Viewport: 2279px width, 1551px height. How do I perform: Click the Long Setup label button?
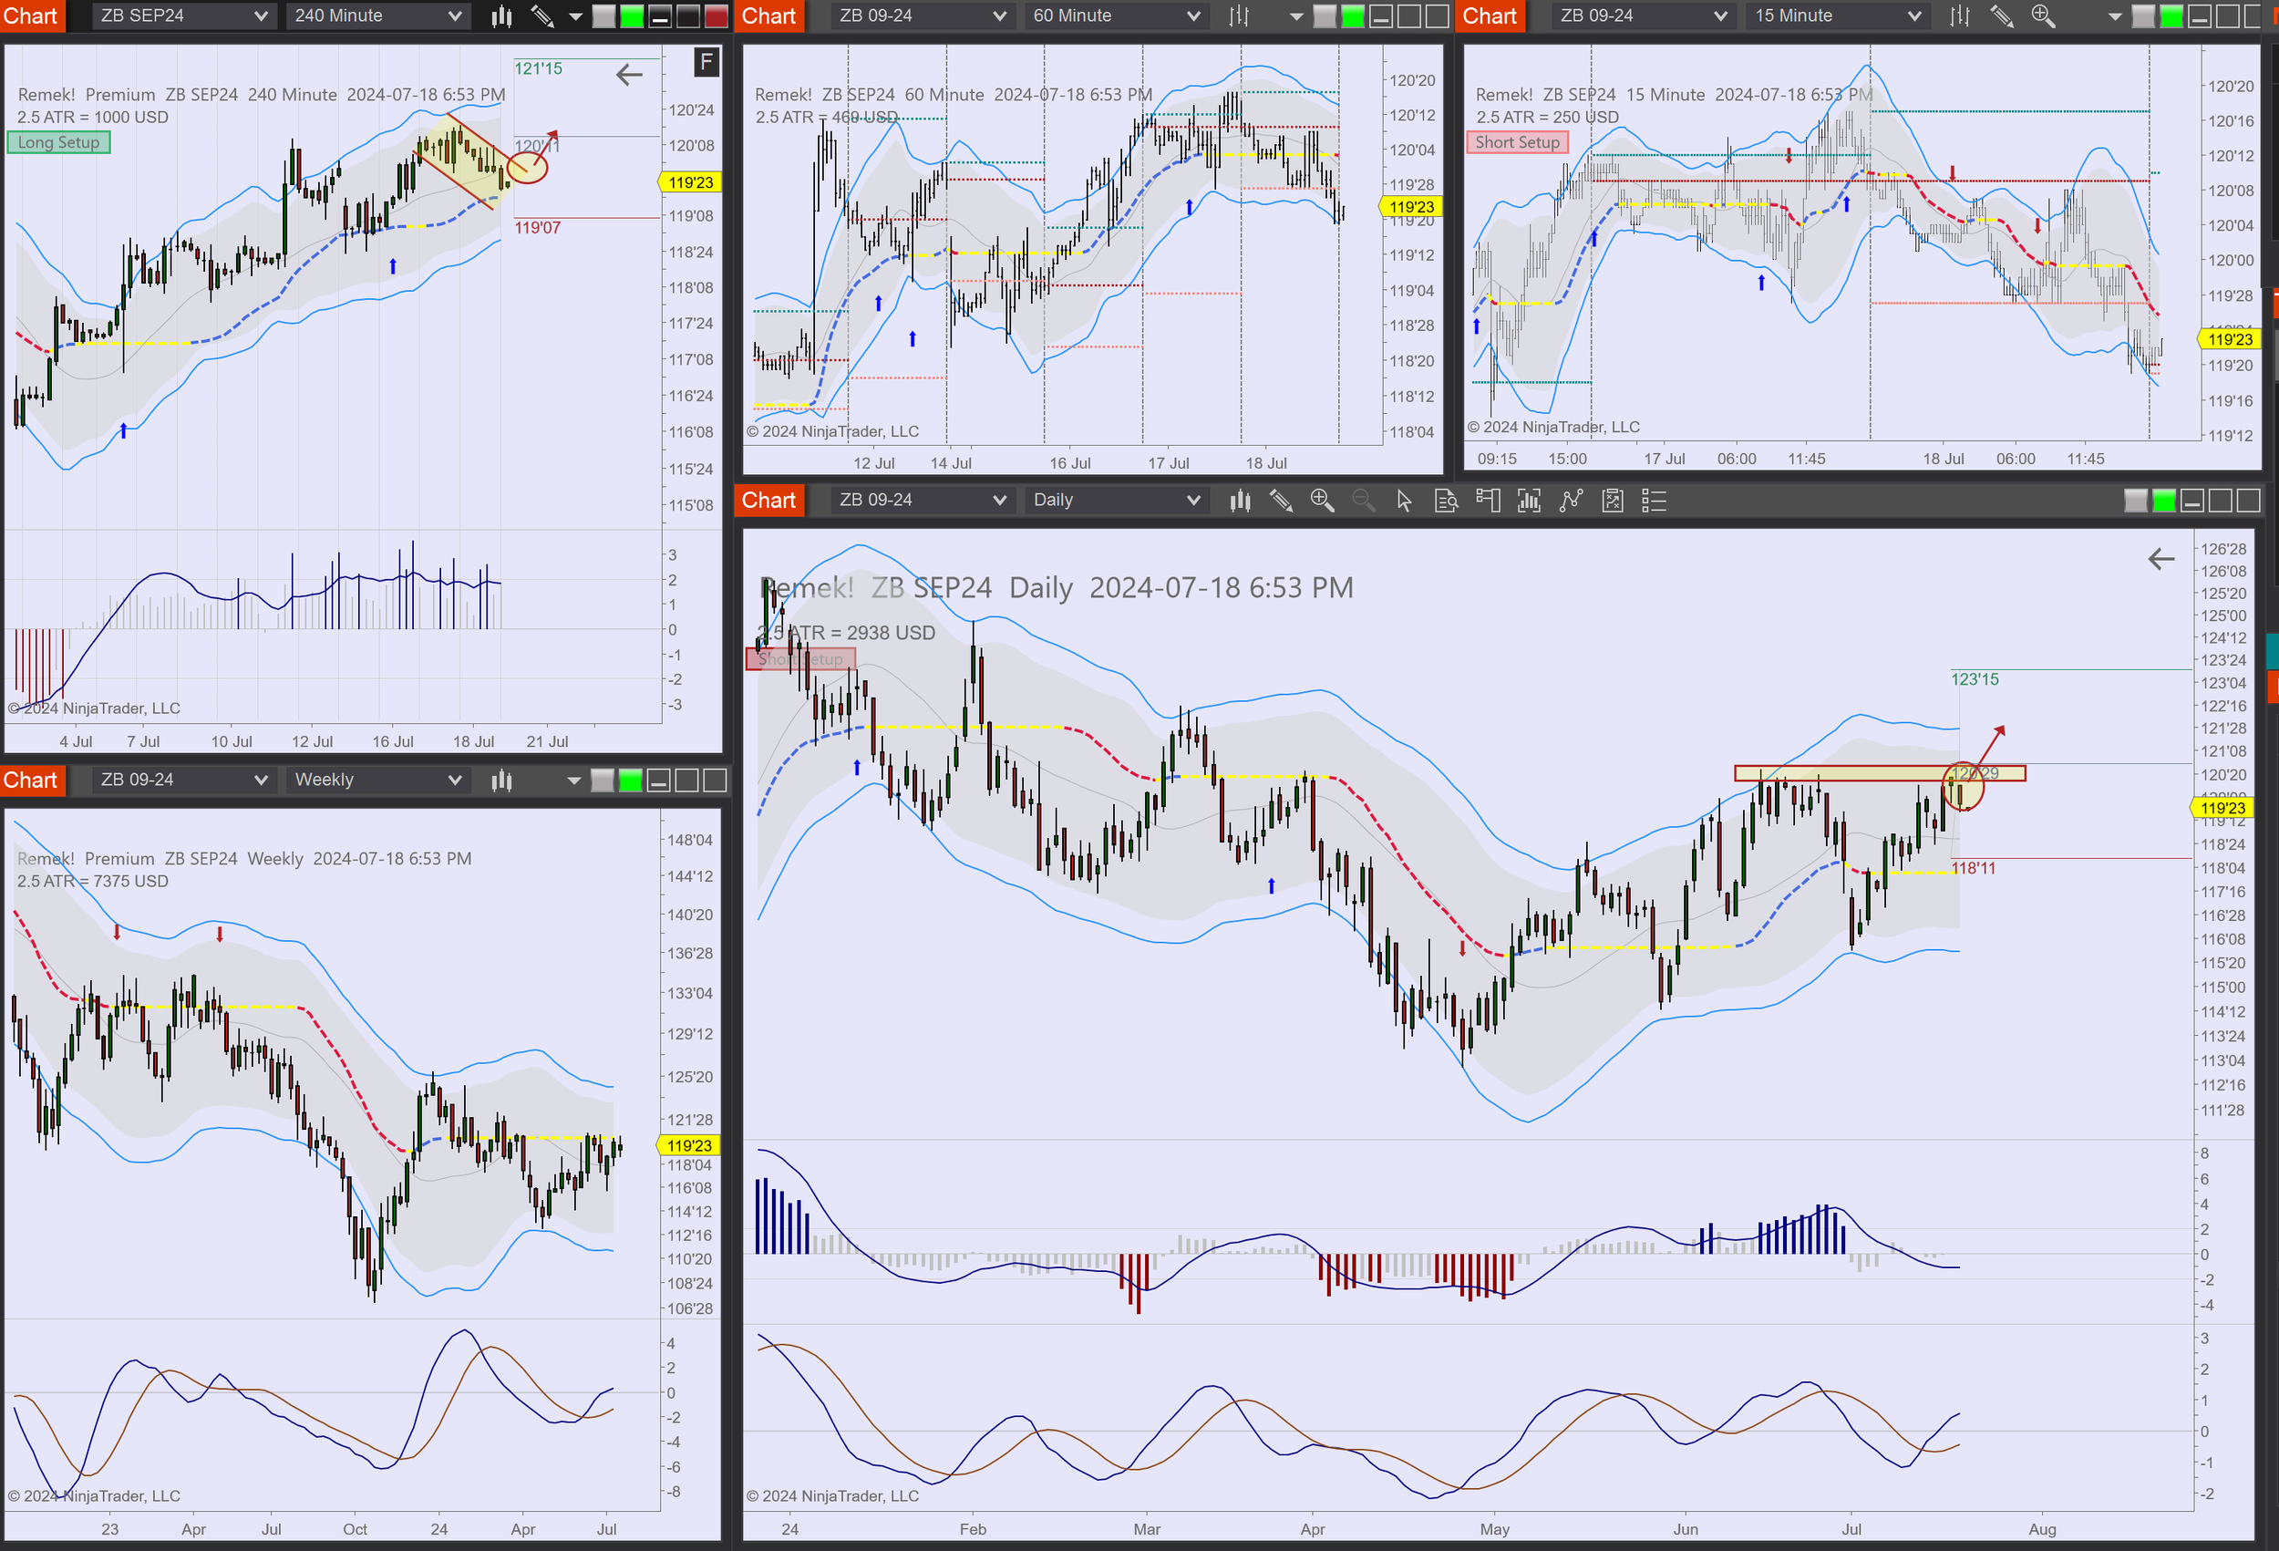click(x=59, y=142)
